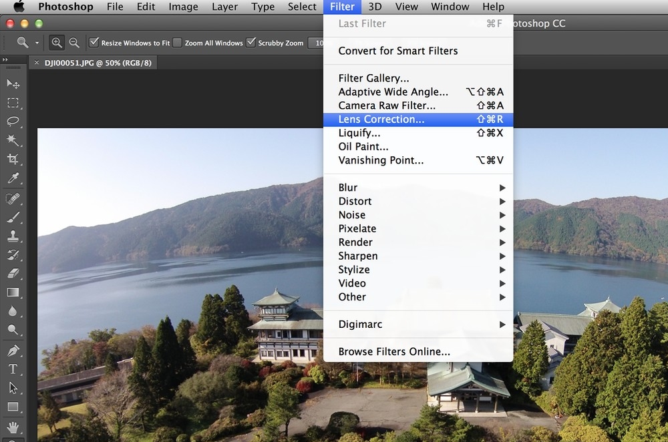Open the Sharpen submenu
The height and width of the screenshot is (442, 668).
418,256
